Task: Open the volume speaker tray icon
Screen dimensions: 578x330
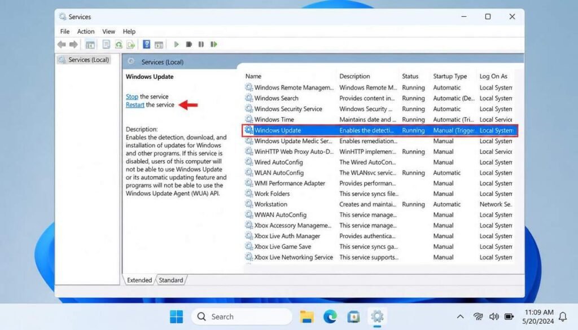Action: 494,316
